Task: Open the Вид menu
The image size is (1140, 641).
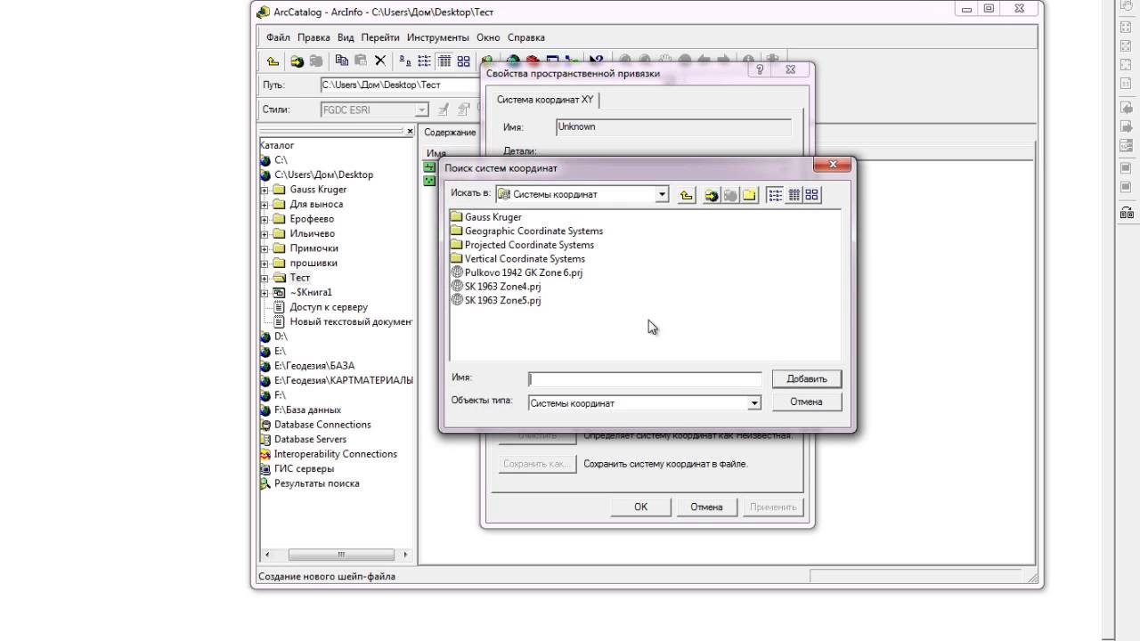Action: coord(346,37)
